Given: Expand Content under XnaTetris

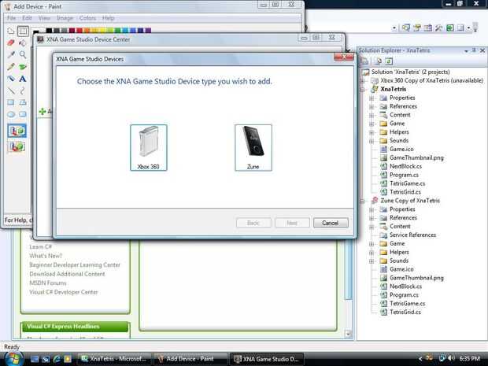Looking at the screenshot, I should coord(372,115).
